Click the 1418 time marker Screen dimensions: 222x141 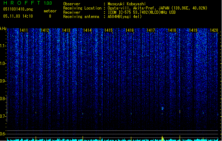[172, 30]
